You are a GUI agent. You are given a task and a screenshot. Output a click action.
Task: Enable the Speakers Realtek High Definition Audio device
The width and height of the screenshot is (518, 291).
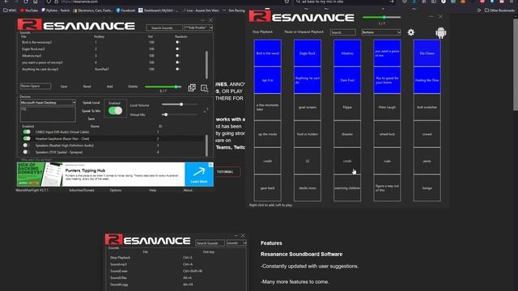pos(26,145)
